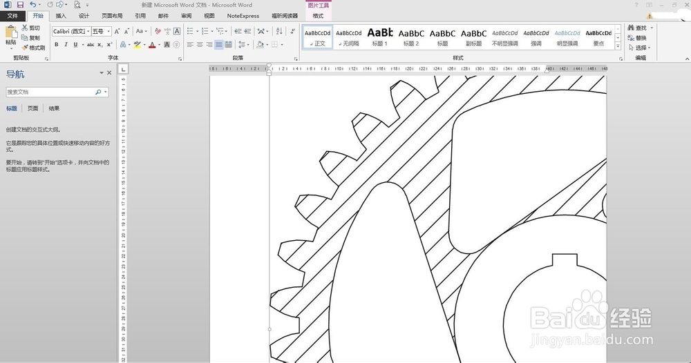Click the Align Left icon
The image size is (691, 363).
tap(190, 44)
